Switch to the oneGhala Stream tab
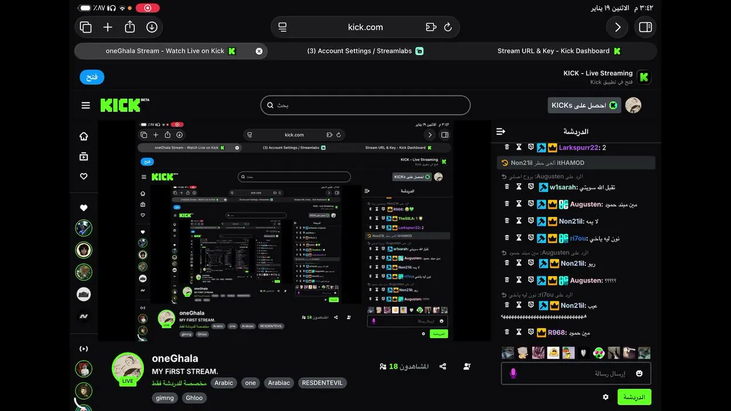The height and width of the screenshot is (411, 731). pyautogui.click(x=171, y=51)
